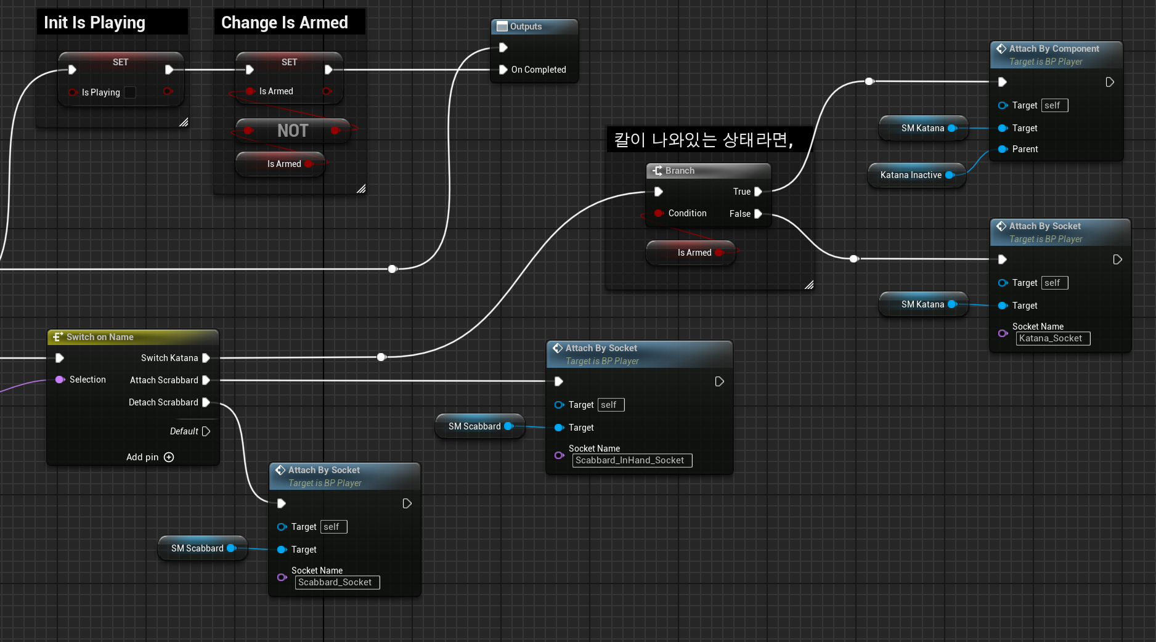Click reroute node on Branch True wire
Screen dimensions: 1156x642
(869, 81)
